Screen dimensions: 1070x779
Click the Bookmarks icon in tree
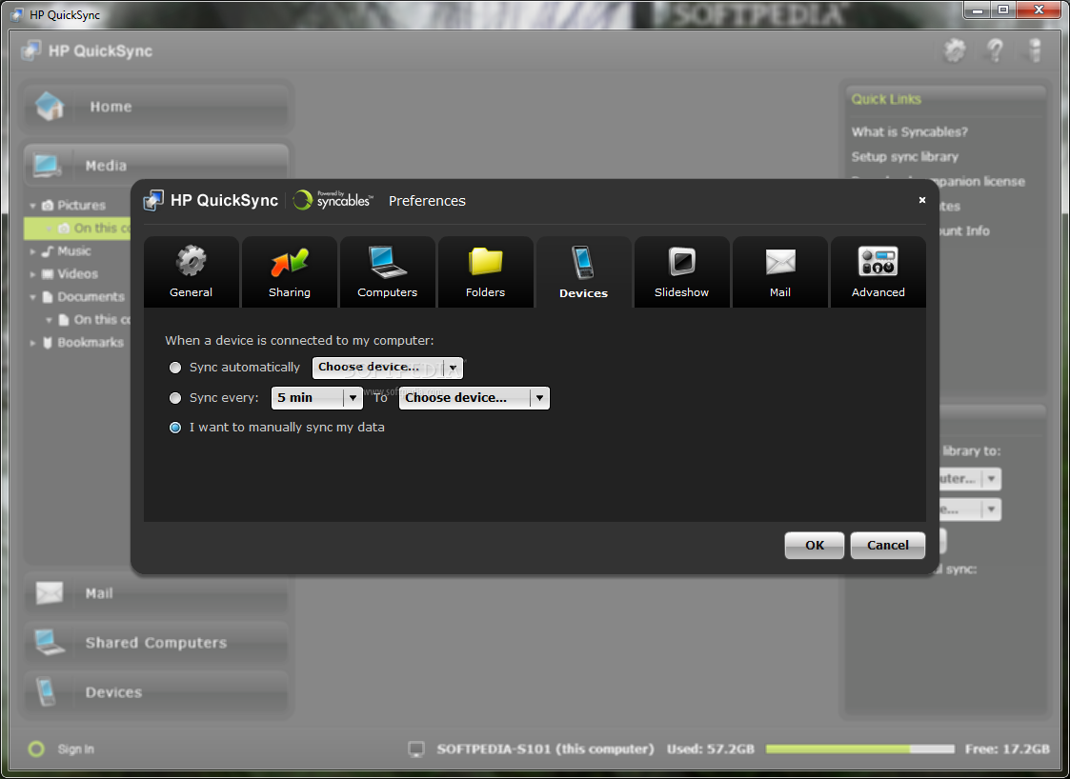point(48,343)
